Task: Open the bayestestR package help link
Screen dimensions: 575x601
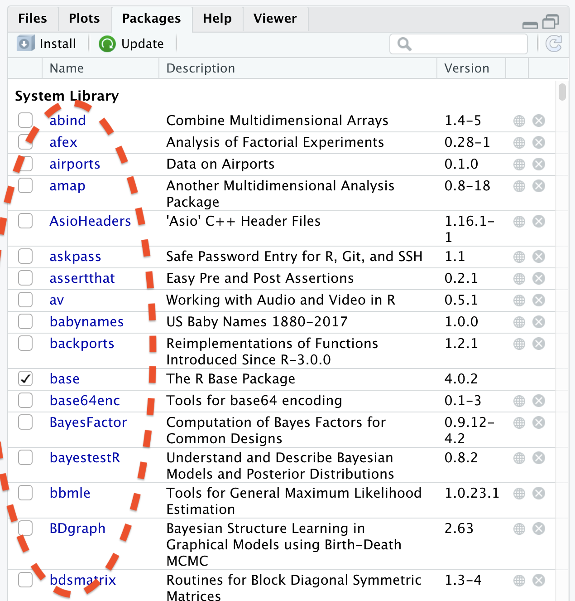Action: (x=85, y=458)
